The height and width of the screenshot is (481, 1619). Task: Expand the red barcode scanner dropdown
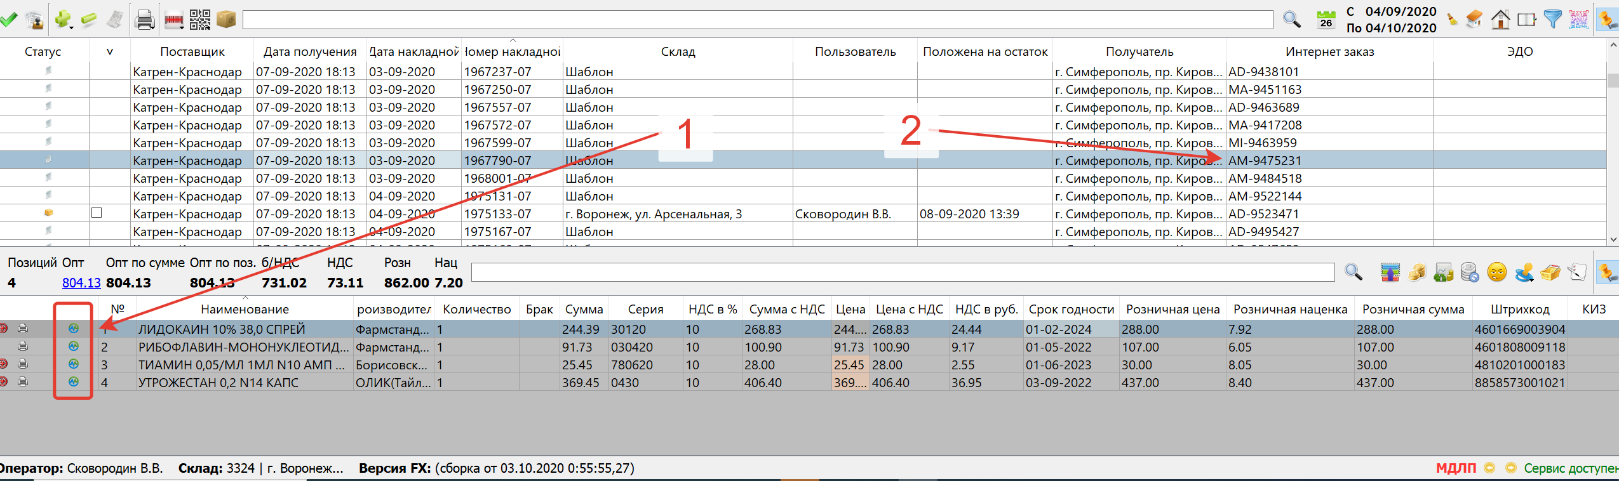[182, 27]
